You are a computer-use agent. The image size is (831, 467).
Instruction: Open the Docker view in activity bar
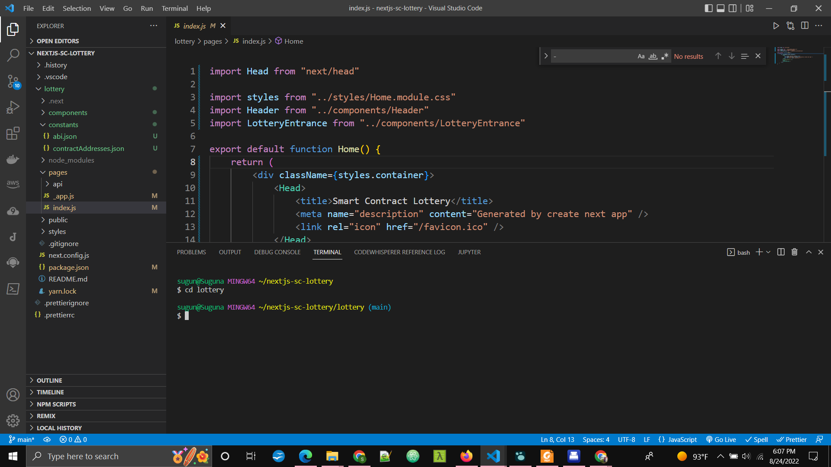click(x=13, y=159)
